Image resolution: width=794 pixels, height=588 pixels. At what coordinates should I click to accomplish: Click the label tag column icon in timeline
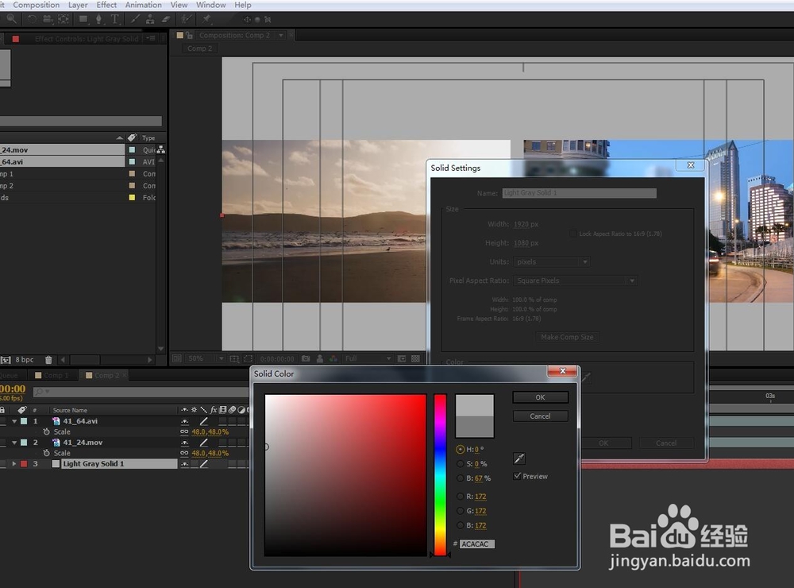click(x=21, y=409)
